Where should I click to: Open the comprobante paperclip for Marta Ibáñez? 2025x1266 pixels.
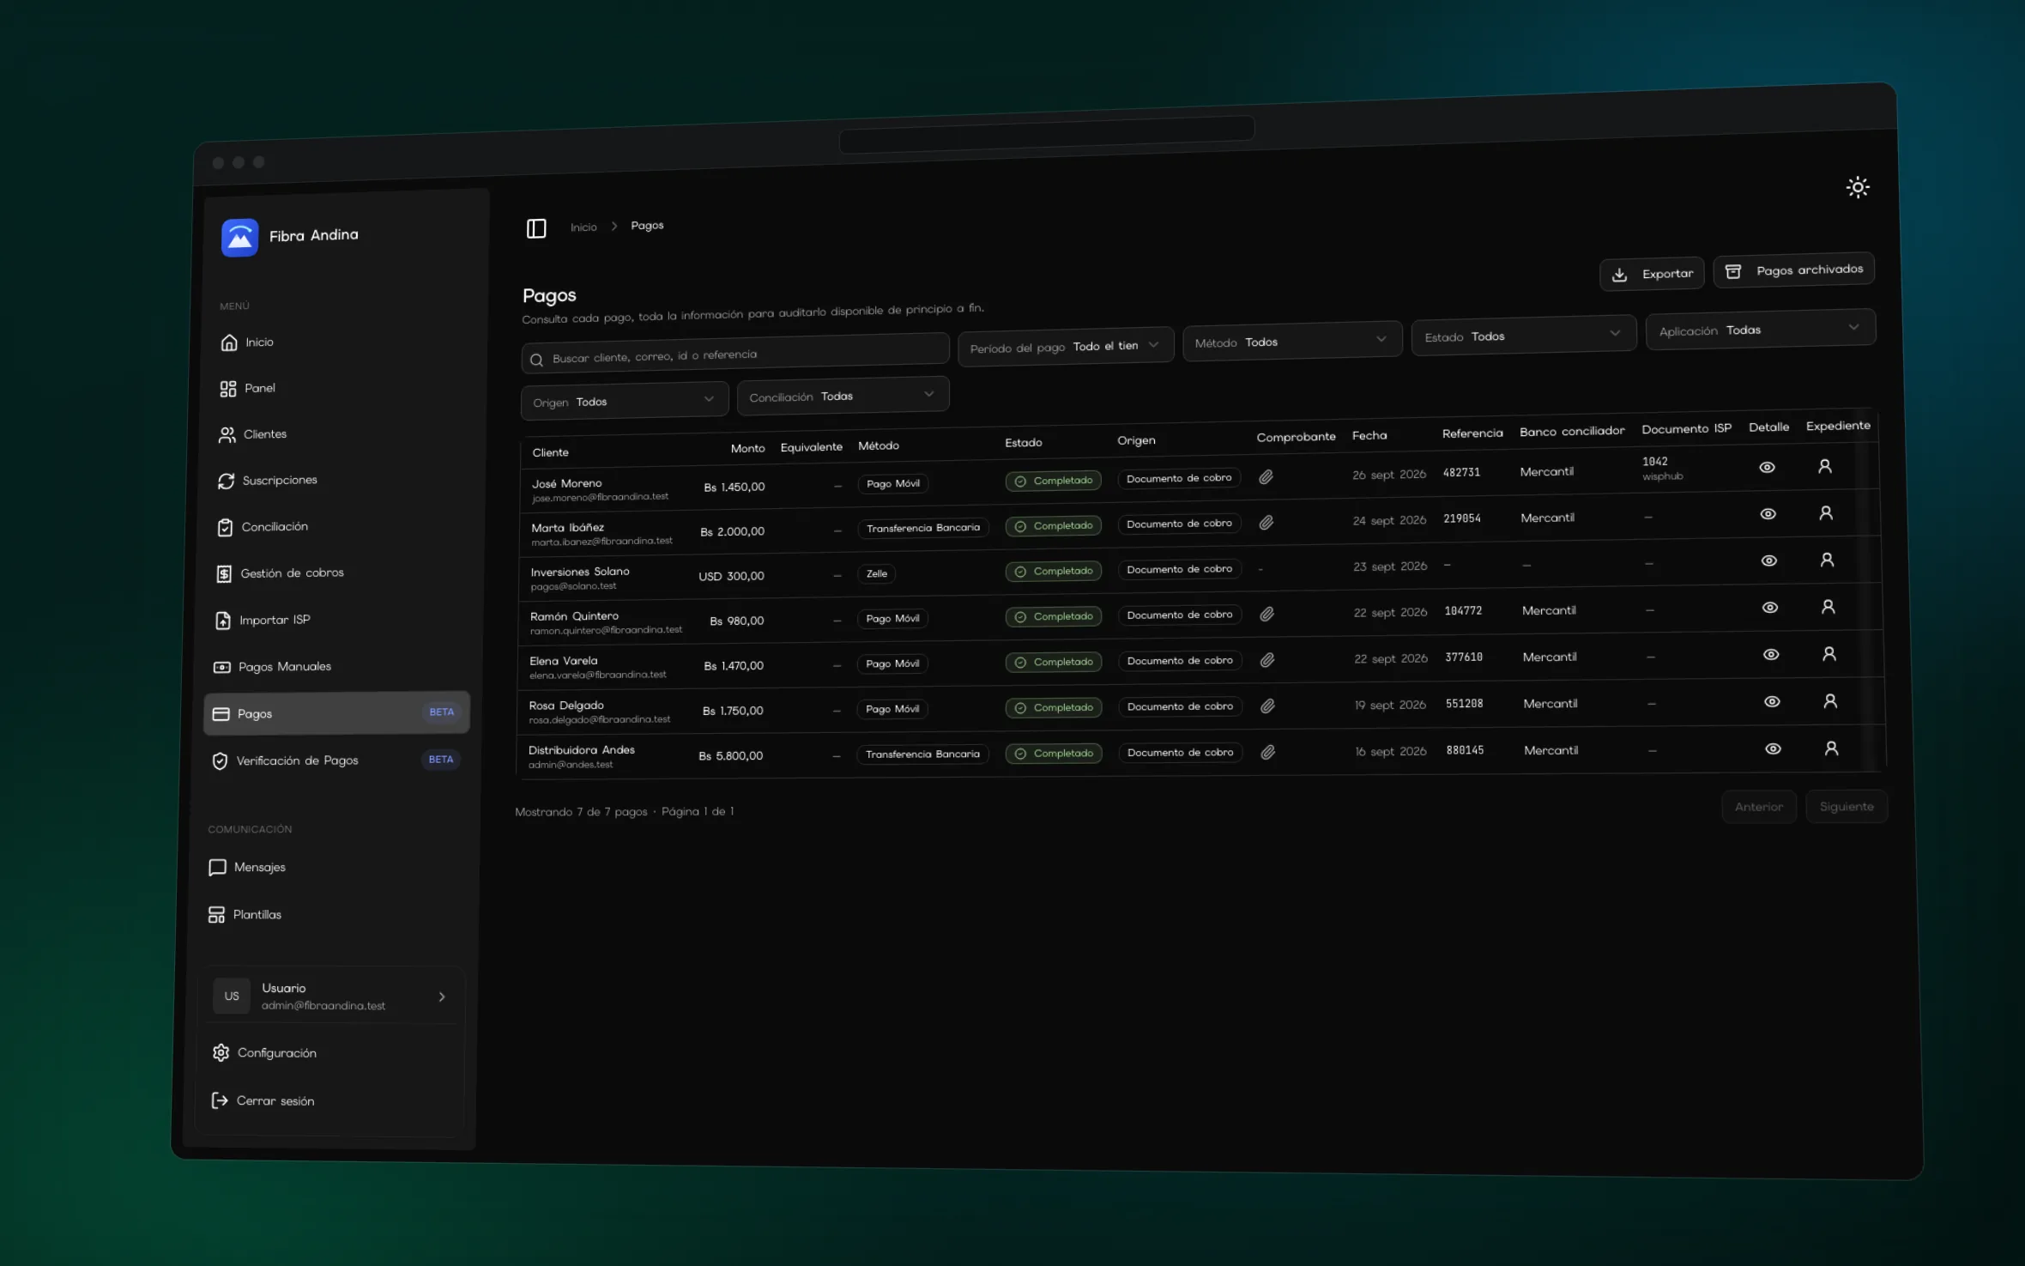(1266, 523)
